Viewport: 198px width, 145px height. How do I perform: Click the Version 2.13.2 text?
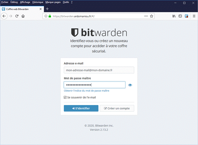tap(99, 130)
